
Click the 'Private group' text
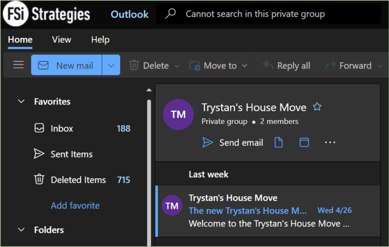pyautogui.click(x=224, y=122)
